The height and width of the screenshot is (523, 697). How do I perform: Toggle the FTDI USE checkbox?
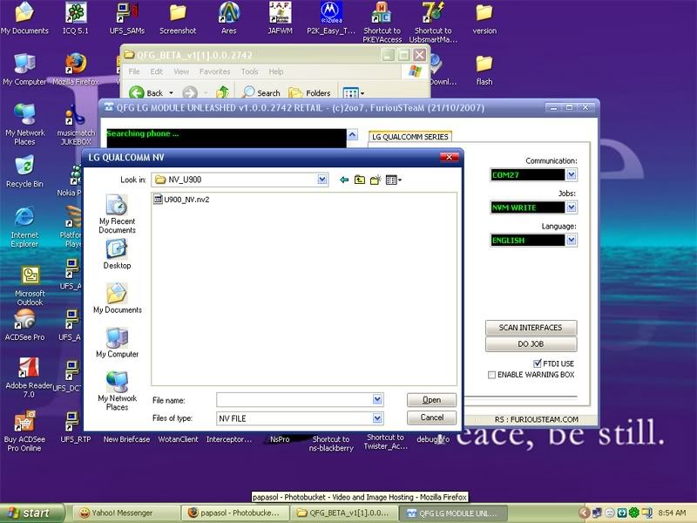coord(538,363)
